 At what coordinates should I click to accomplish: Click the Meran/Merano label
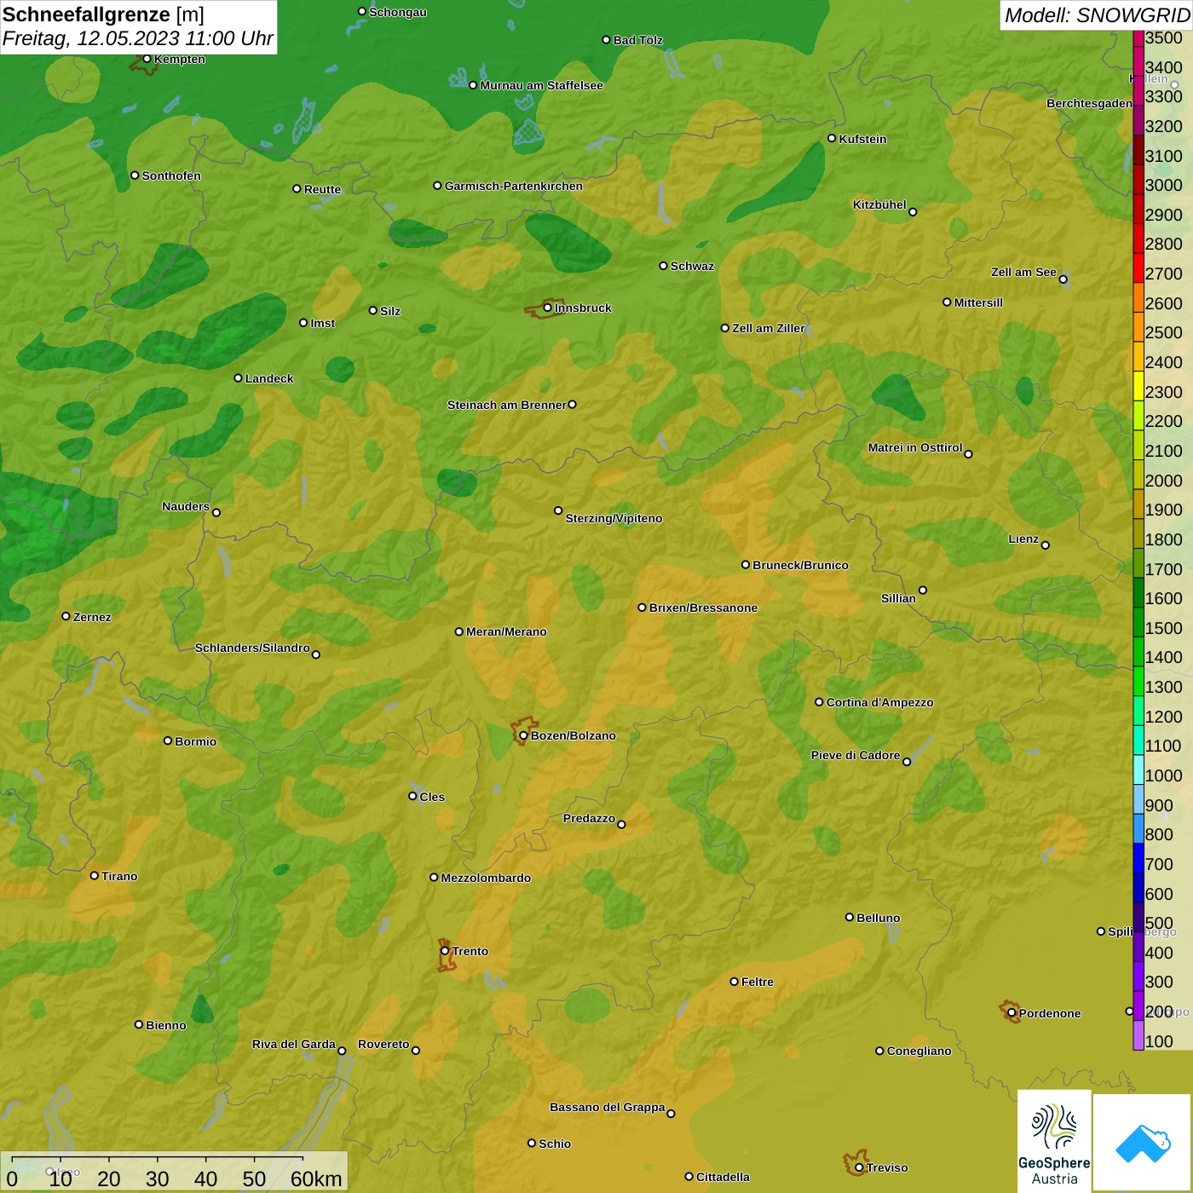click(x=506, y=631)
